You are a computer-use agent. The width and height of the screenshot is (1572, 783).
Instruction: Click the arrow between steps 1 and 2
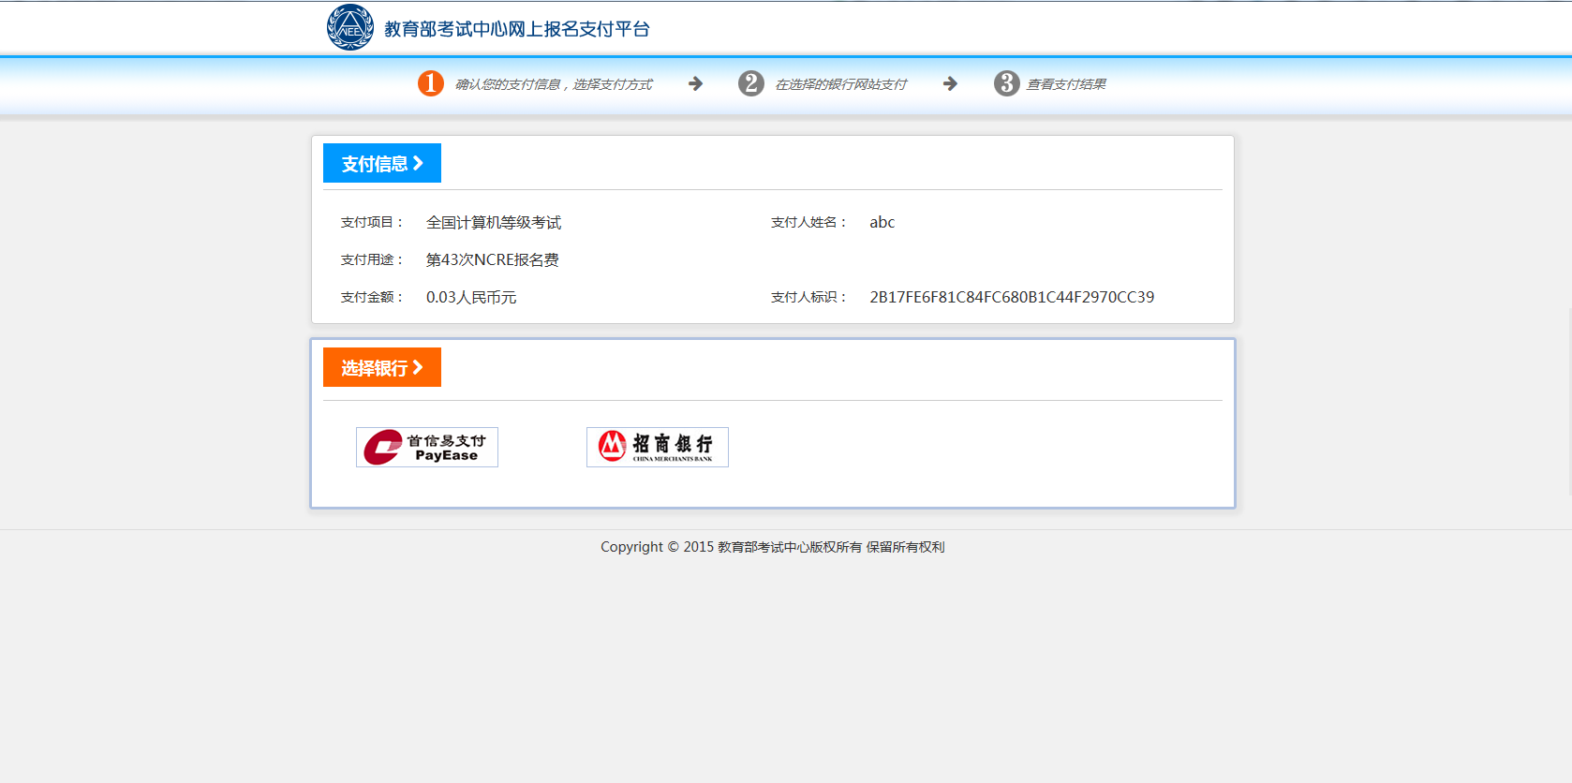(695, 83)
